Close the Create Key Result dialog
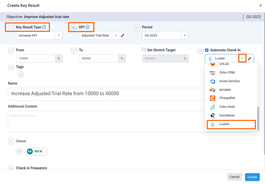 pos(260,6)
